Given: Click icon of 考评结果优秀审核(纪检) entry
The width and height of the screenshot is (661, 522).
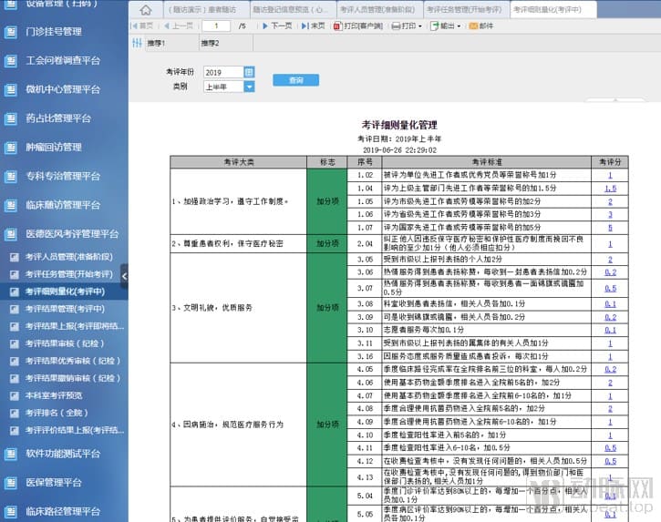Looking at the screenshot, I should tap(15, 361).
